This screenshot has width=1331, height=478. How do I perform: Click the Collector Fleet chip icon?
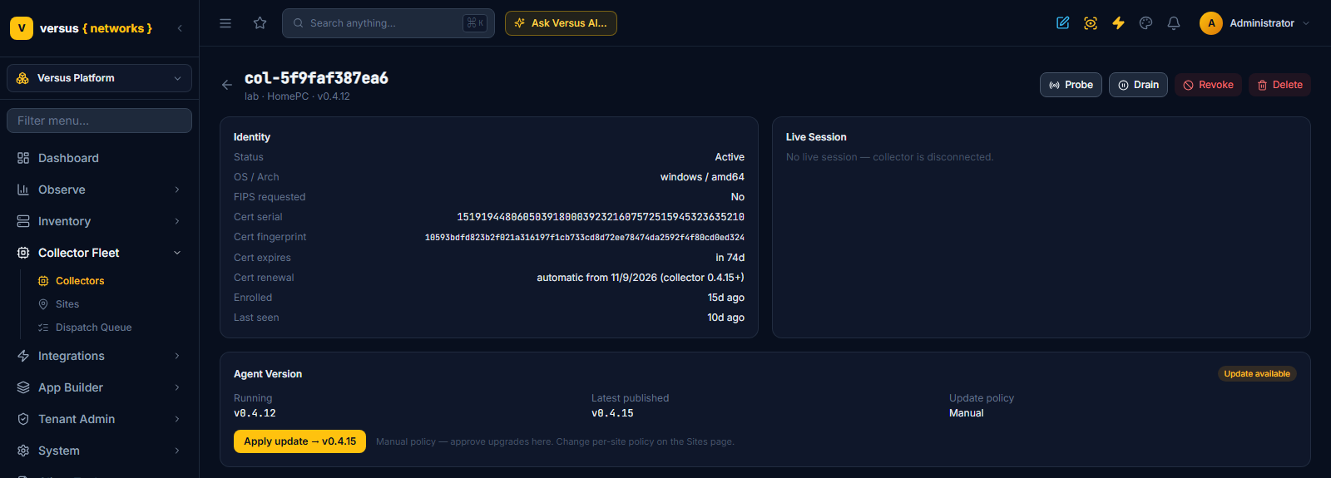pos(23,253)
